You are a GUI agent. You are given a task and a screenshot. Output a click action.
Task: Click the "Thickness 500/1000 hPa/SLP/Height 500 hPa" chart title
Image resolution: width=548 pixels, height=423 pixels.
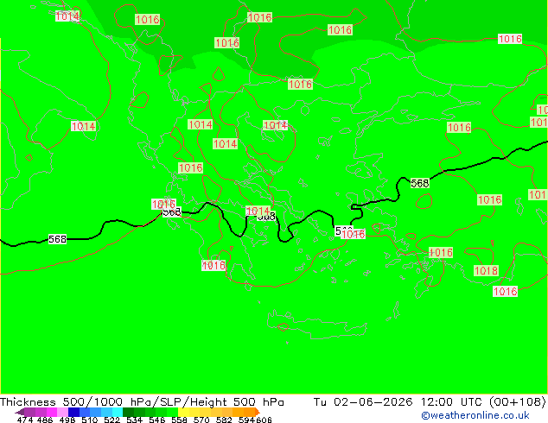142,402
